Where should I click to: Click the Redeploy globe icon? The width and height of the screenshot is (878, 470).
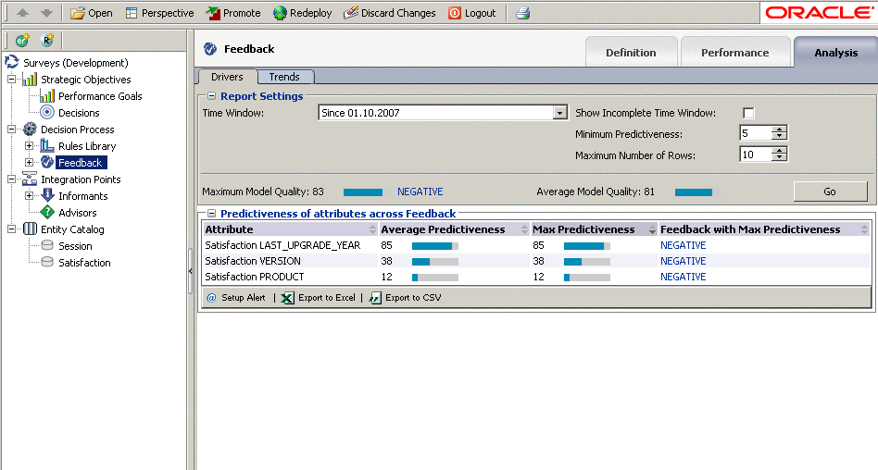[280, 13]
